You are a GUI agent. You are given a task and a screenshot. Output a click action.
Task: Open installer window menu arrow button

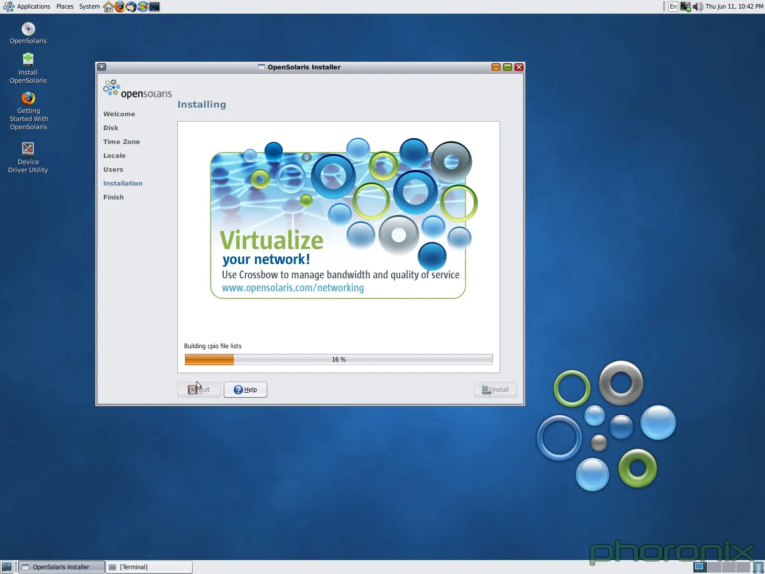coord(102,67)
